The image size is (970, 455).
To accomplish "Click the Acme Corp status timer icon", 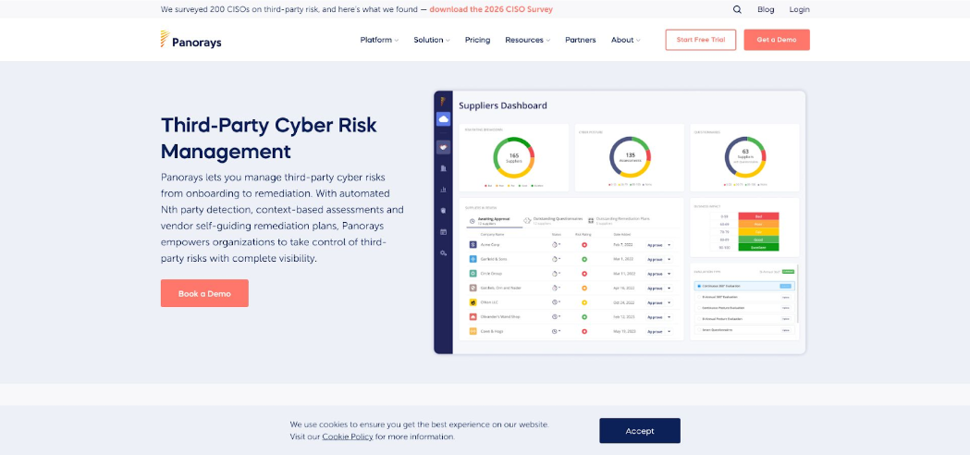I will [x=555, y=244].
